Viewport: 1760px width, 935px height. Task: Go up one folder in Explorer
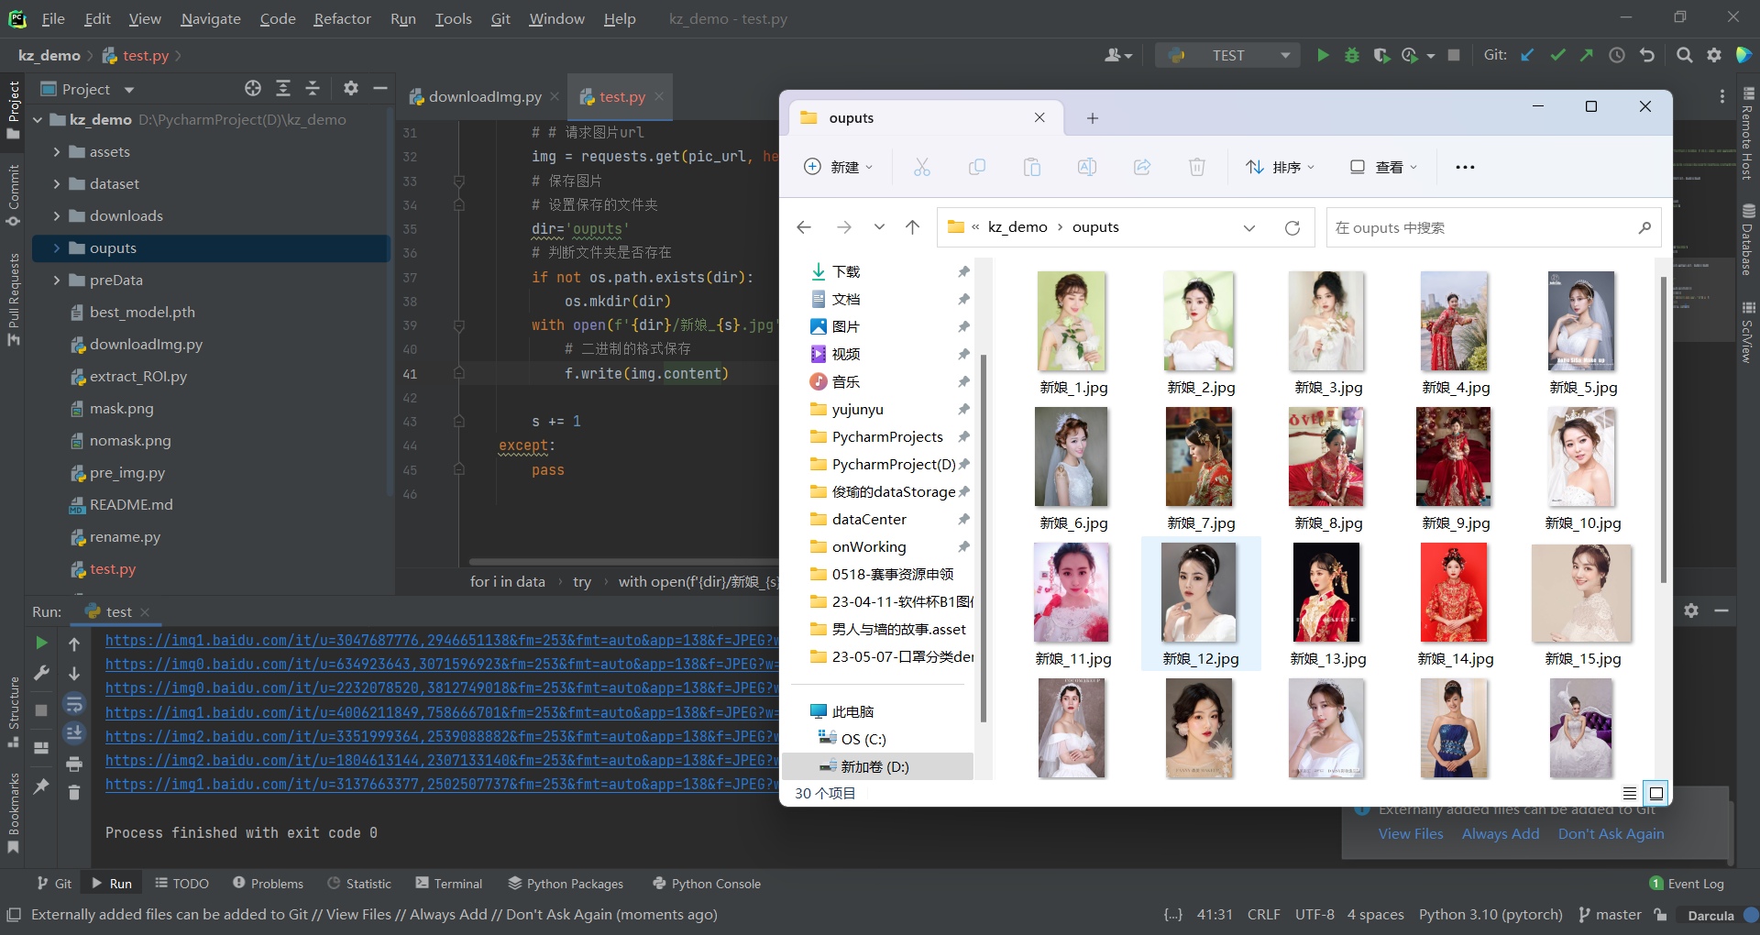912,227
